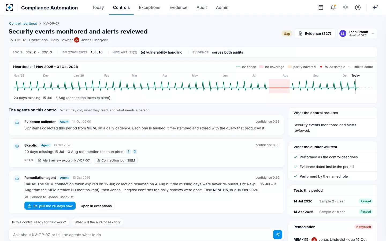This screenshot has width=386, height=241.
Task: Click 'Evidence dated inside the period' item
Action: click(333, 167)
